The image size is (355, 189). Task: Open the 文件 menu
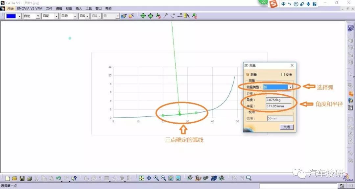(49, 8)
